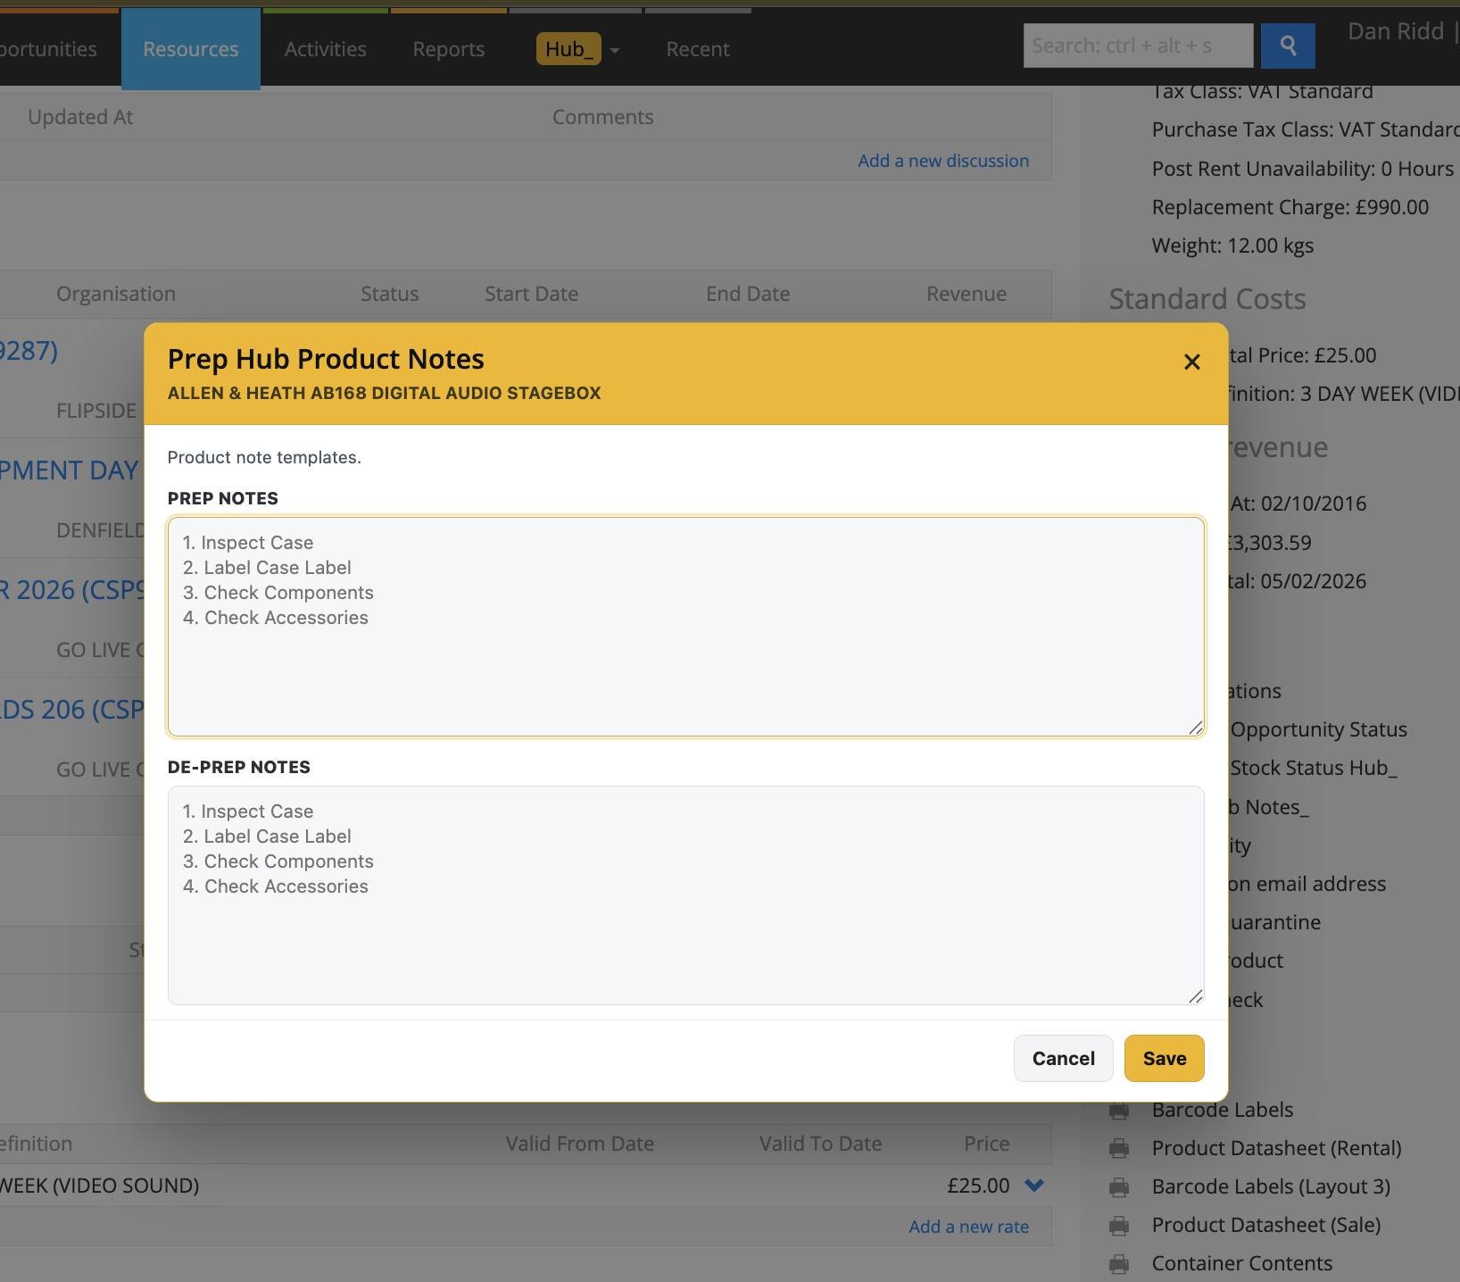Click the Valid To Date column header
The height and width of the screenshot is (1282, 1460).
tap(820, 1144)
